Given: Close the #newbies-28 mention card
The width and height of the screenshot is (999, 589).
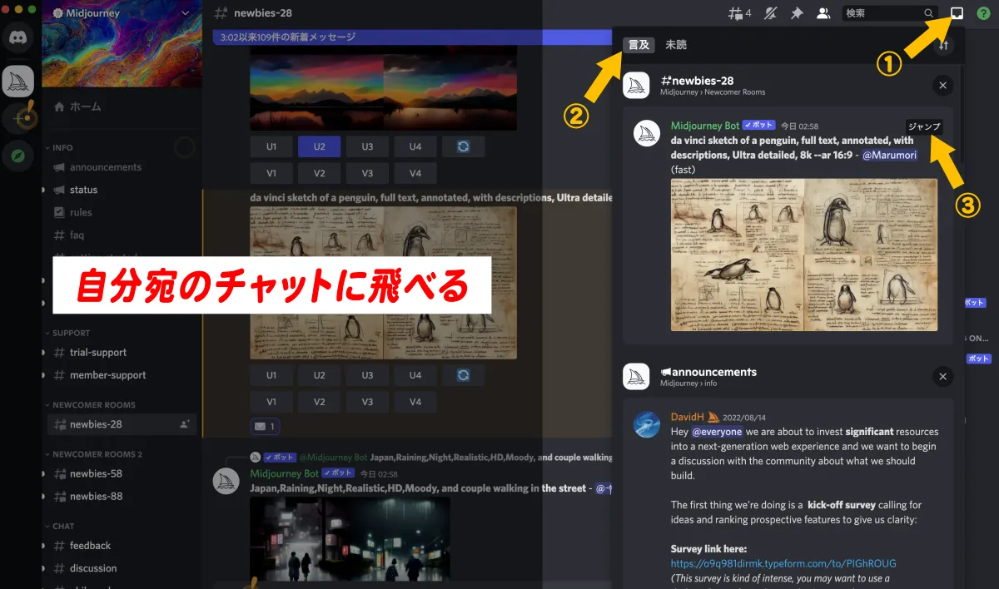Looking at the screenshot, I should pyautogui.click(x=942, y=85).
